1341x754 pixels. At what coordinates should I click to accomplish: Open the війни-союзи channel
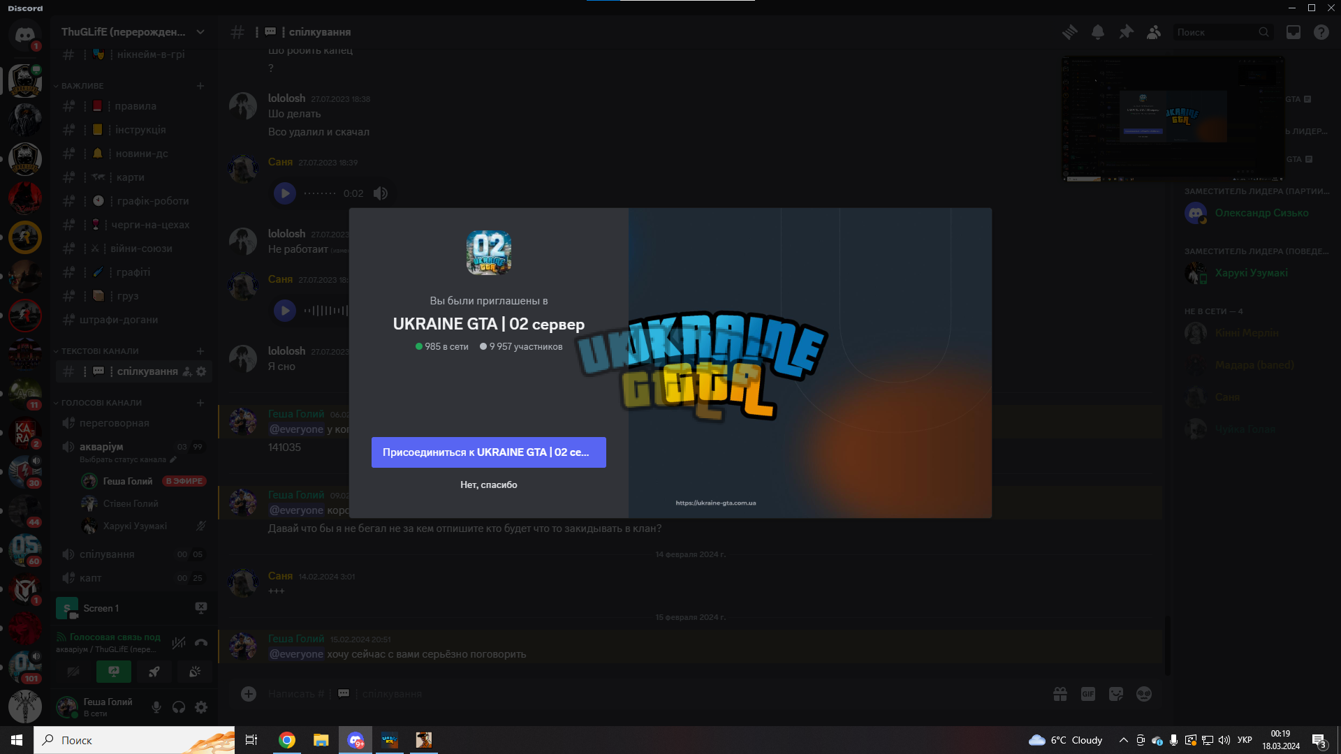pyautogui.click(x=134, y=249)
